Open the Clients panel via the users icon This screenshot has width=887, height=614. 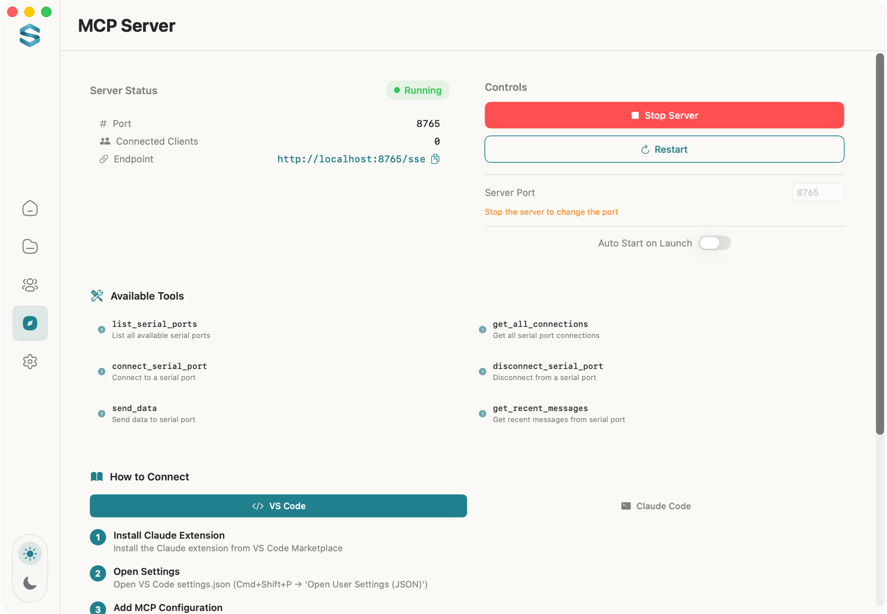[x=30, y=285]
